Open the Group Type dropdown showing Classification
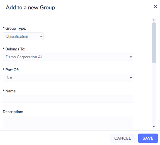 coord(23,36)
